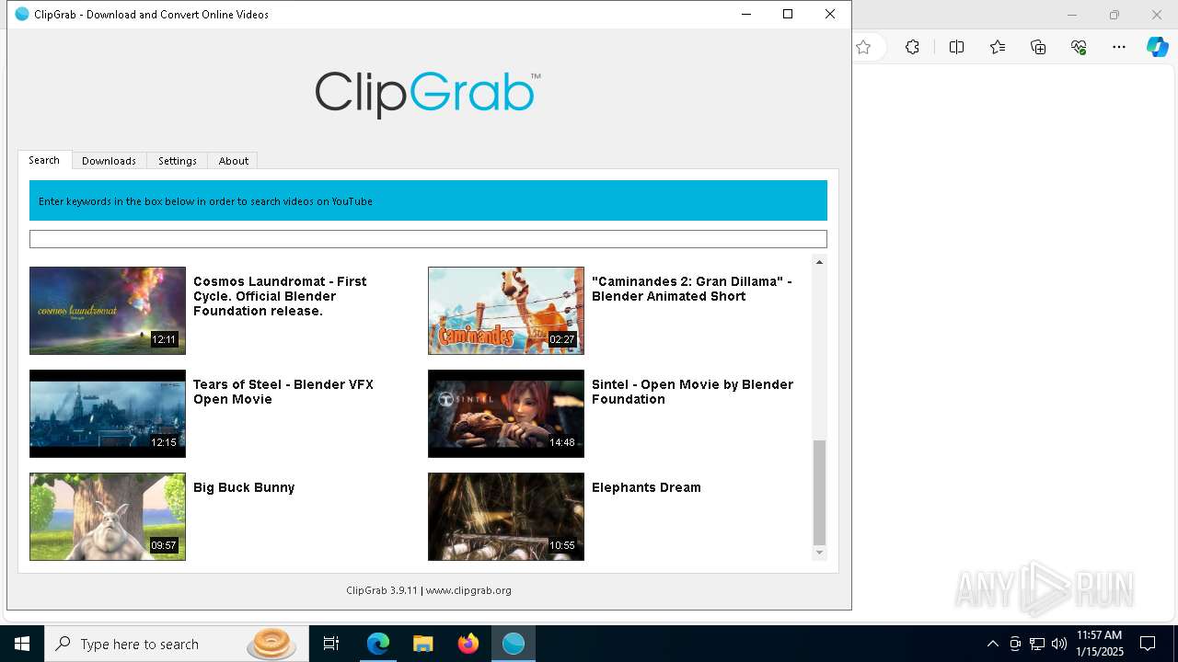Launch Microsoft Edge from the taskbar
Viewport: 1178px width, 662px height.
378,644
